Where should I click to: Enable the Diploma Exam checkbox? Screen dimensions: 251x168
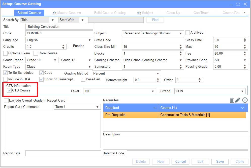pos(6,53)
